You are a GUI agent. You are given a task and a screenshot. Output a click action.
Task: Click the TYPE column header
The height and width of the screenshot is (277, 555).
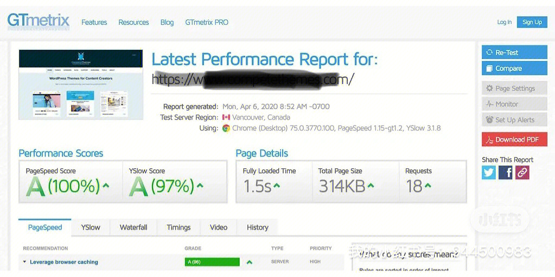coord(277,248)
